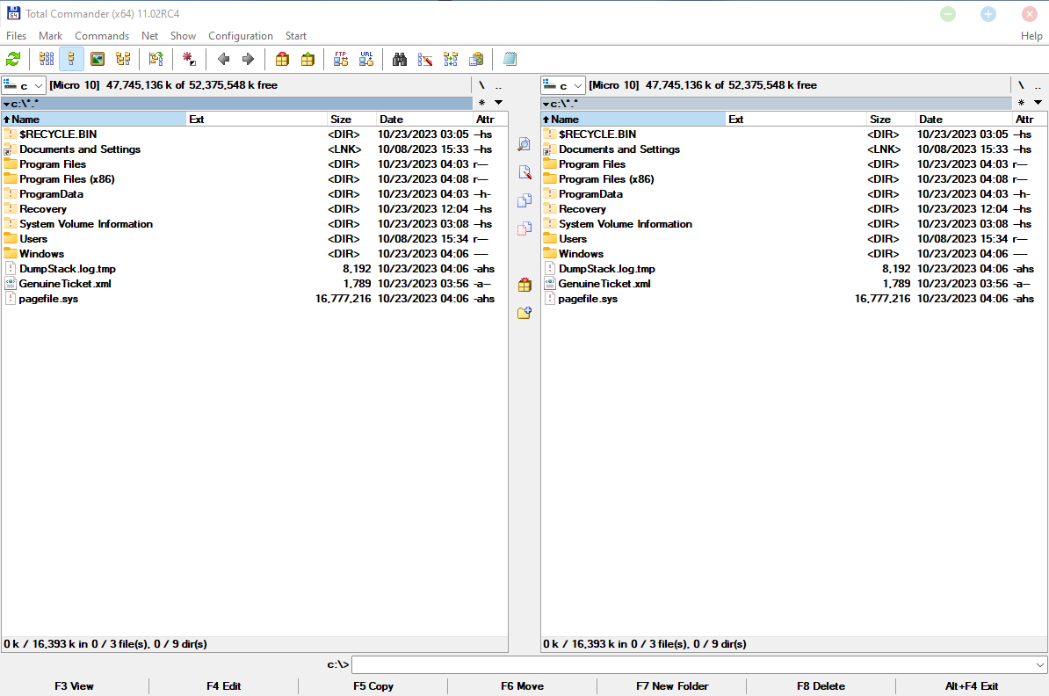The height and width of the screenshot is (696, 1049).
Task: Open Find files binoculars icon
Action: (x=400, y=59)
